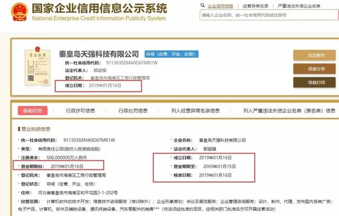Screen dimensions: 339x216
Task: Click 登记机关 value in header card
Action: click(120, 78)
